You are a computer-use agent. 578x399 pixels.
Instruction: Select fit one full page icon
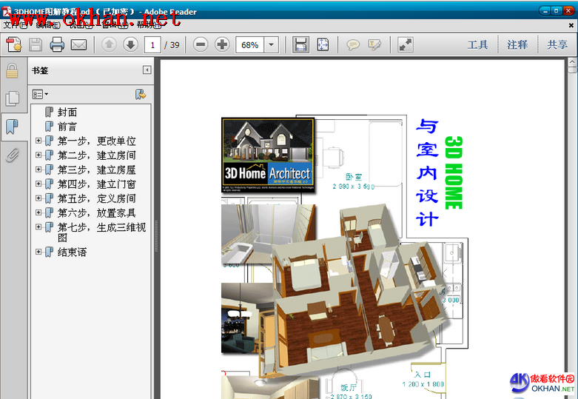coord(323,44)
